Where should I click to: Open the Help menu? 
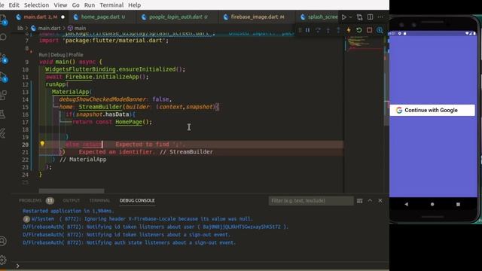(134, 5)
